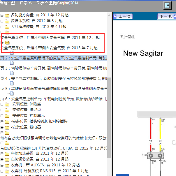
Task: Click the panel toggle arrow icon at top right
Action: coord(168,5)
